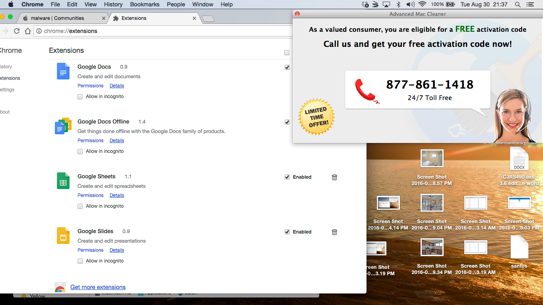
Task: Allow Google Sheets in incognito
Action: [80, 206]
